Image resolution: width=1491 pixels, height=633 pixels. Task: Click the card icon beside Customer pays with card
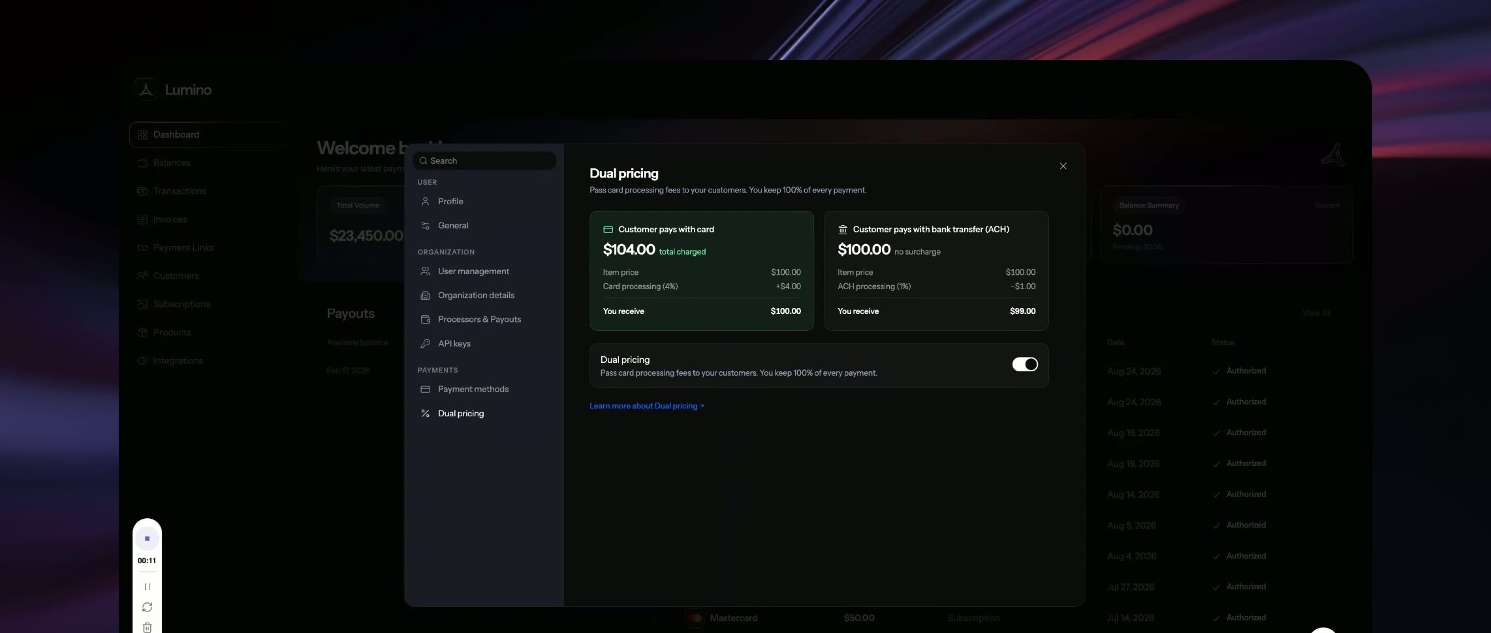608,230
